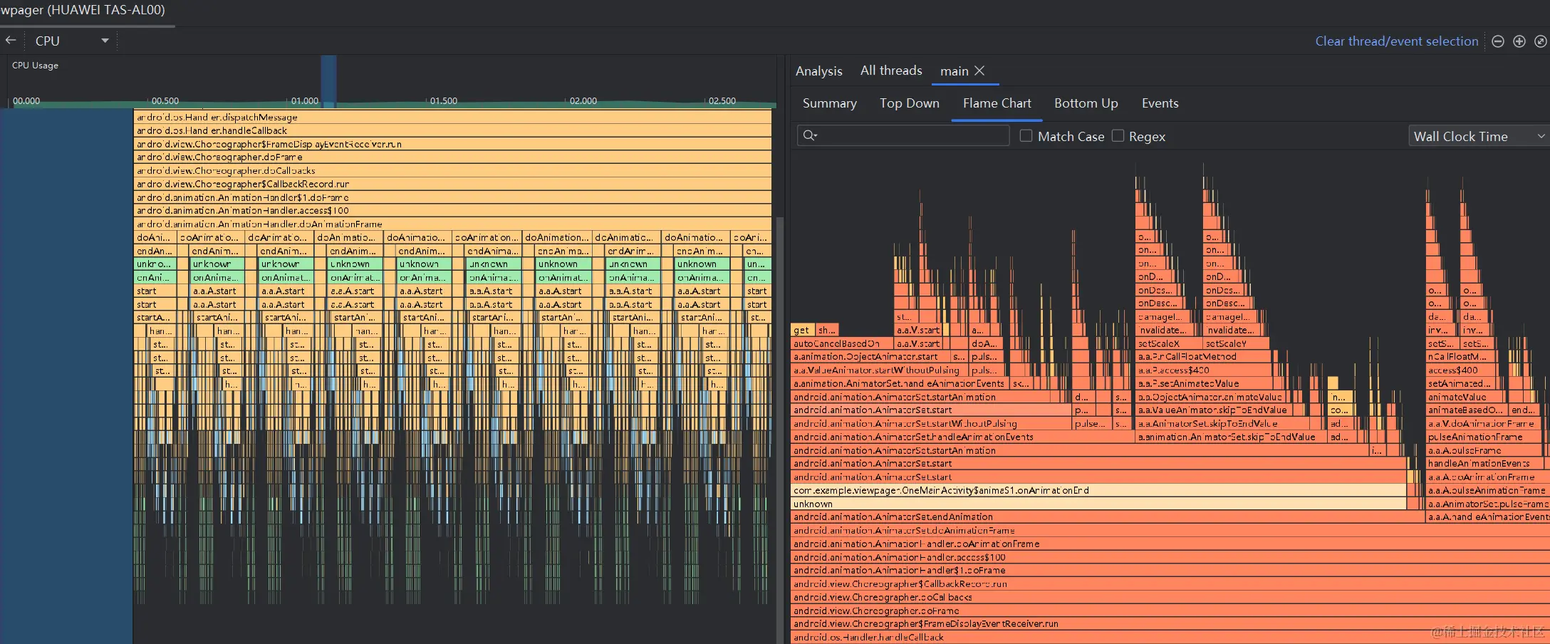Click the 02.000 timeline tick label
The image size is (1550, 644).
point(583,100)
